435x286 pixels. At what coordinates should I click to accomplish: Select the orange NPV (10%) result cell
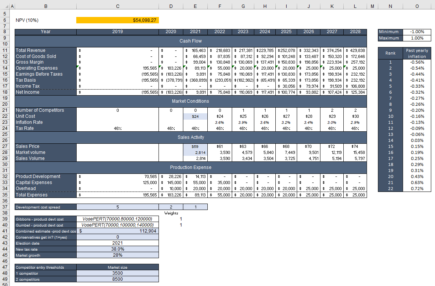118,20
